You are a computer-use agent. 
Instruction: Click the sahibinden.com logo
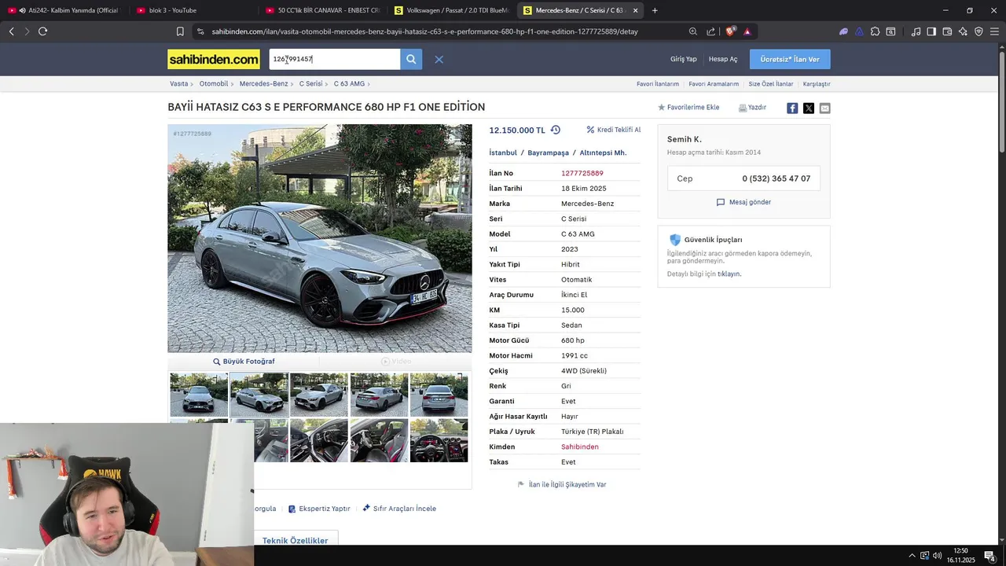point(214,60)
